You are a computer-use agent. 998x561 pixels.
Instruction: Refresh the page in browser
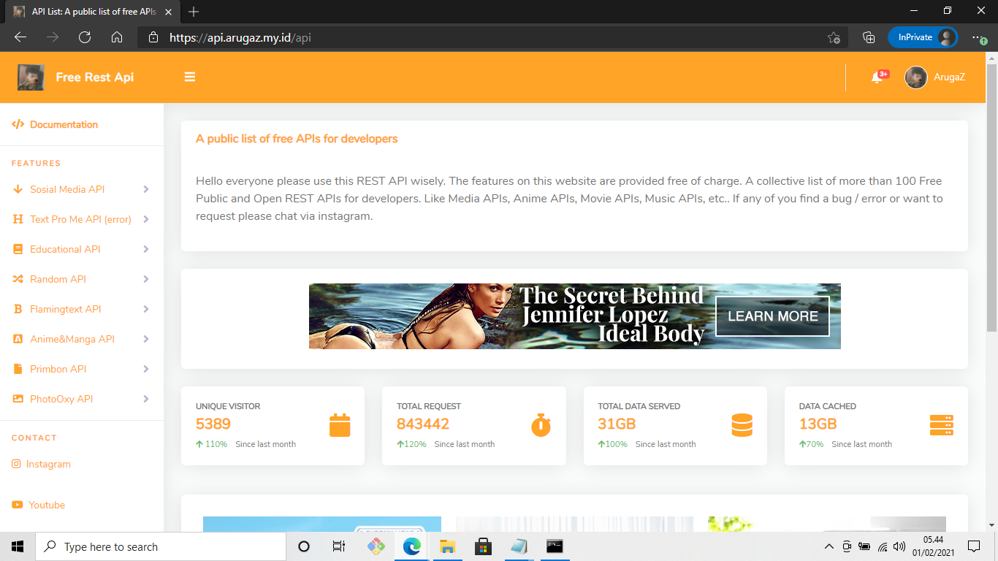click(x=85, y=37)
